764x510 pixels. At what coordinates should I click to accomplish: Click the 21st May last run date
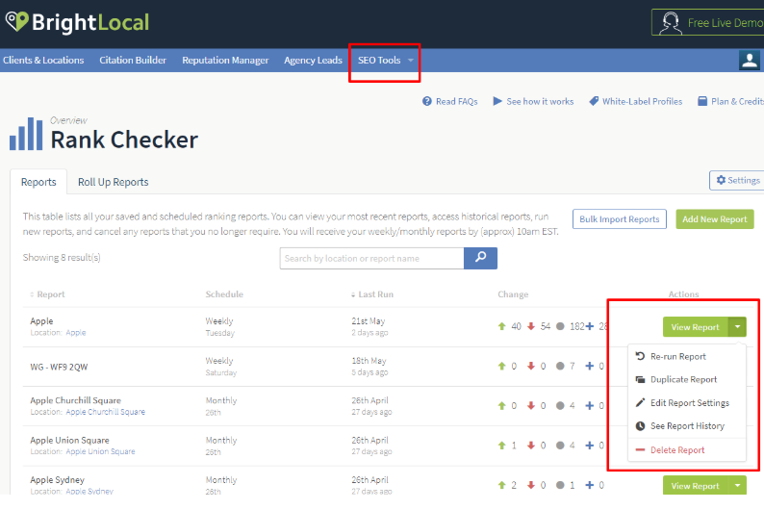[369, 321]
